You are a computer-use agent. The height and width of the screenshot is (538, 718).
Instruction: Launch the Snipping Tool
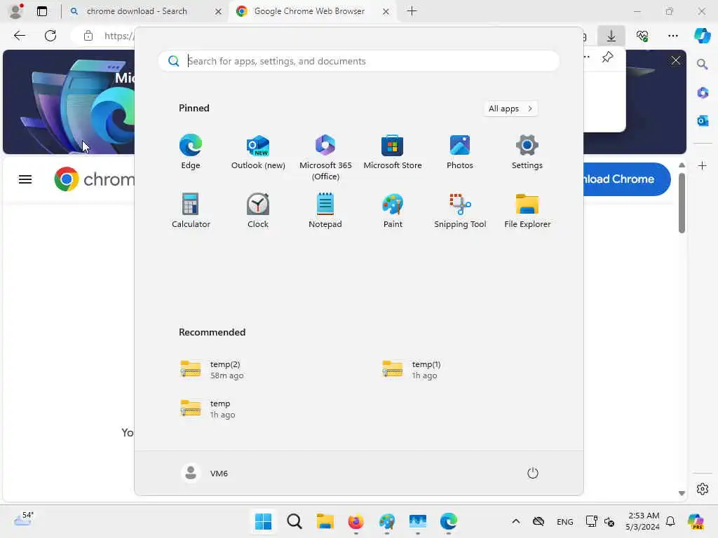[460, 210]
